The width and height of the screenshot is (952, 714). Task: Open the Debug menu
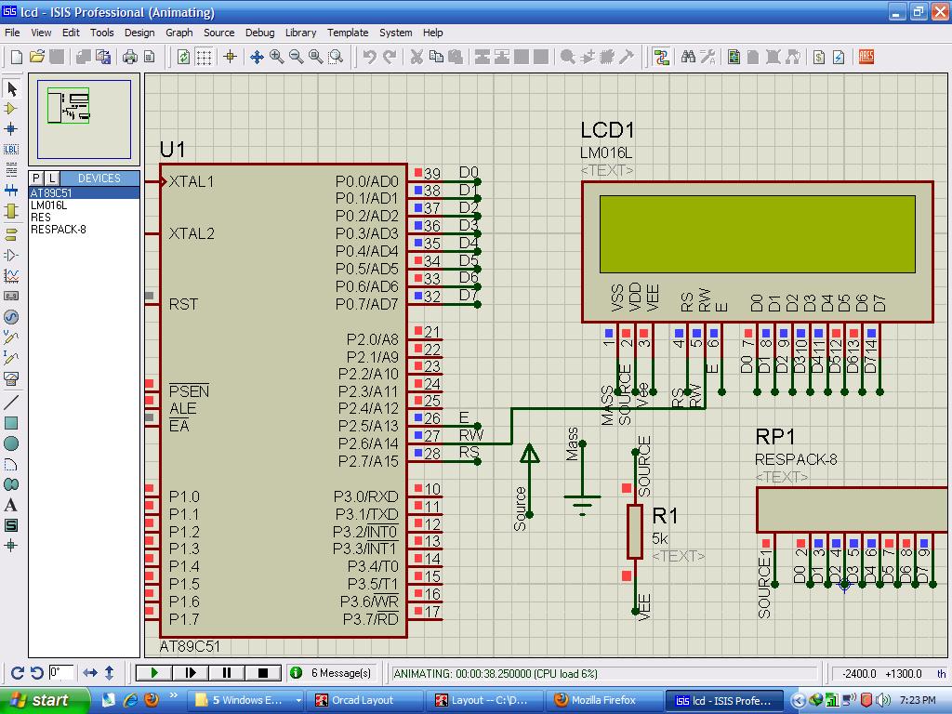coord(260,33)
